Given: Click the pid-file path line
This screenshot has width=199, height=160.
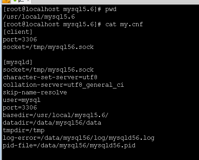Looking at the screenshot, I should tap(69, 146).
